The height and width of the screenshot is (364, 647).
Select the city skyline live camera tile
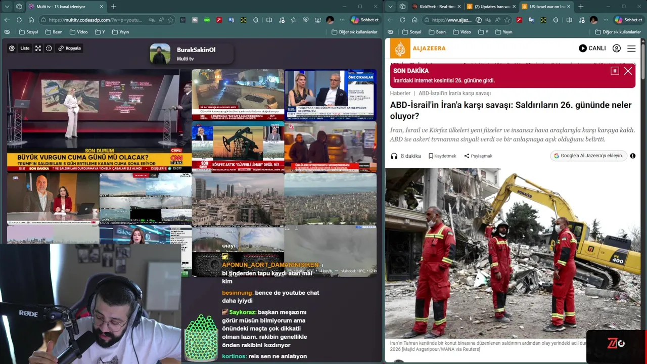(238, 199)
